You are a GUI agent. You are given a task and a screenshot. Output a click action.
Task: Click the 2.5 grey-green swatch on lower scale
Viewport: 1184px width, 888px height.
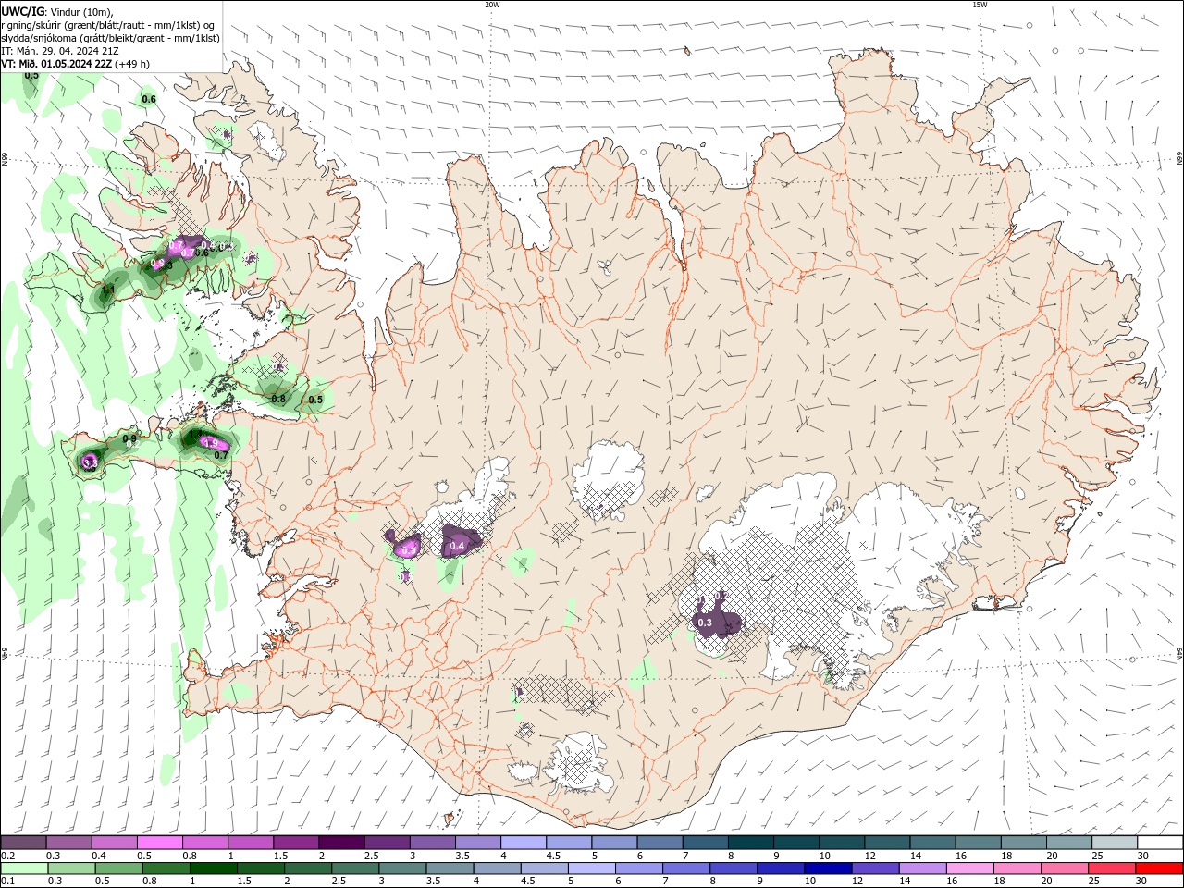[x=355, y=869]
